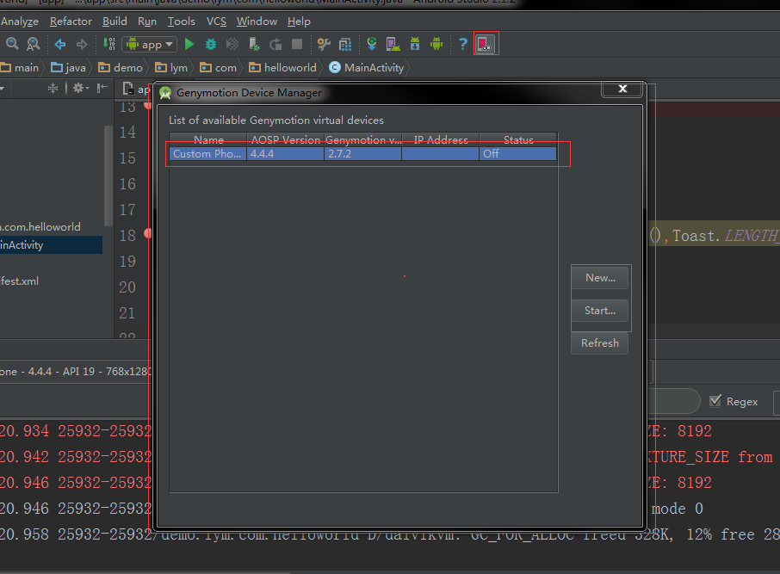
Task: Click the Off status cell
Action: click(517, 154)
